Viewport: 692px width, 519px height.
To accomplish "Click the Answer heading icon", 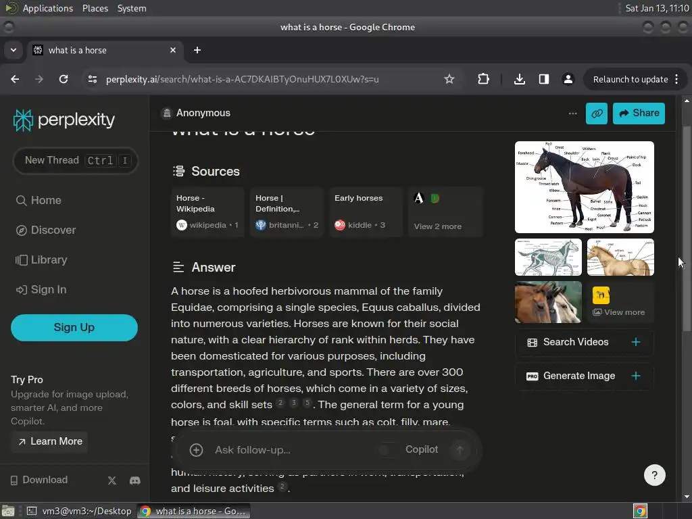I will 178,267.
